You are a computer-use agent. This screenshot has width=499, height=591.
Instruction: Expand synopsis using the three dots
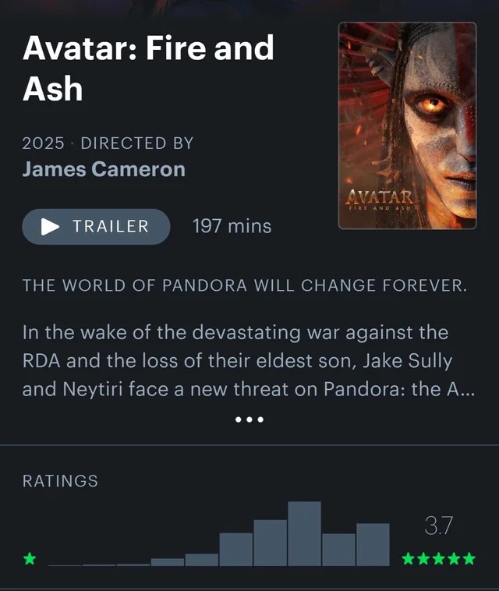coord(249,419)
